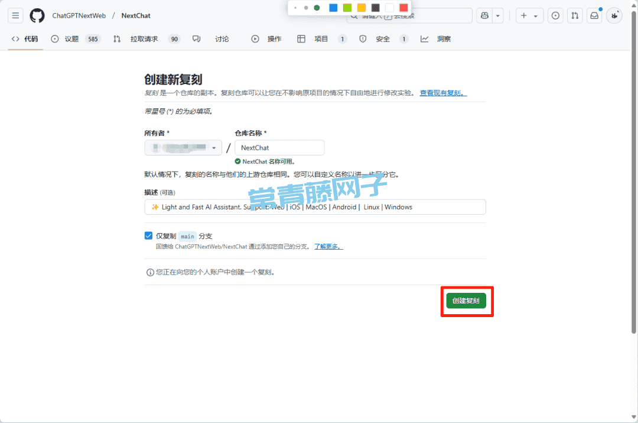Open the 项目 tab
The height and width of the screenshot is (423, 638).
coord(322,39)
